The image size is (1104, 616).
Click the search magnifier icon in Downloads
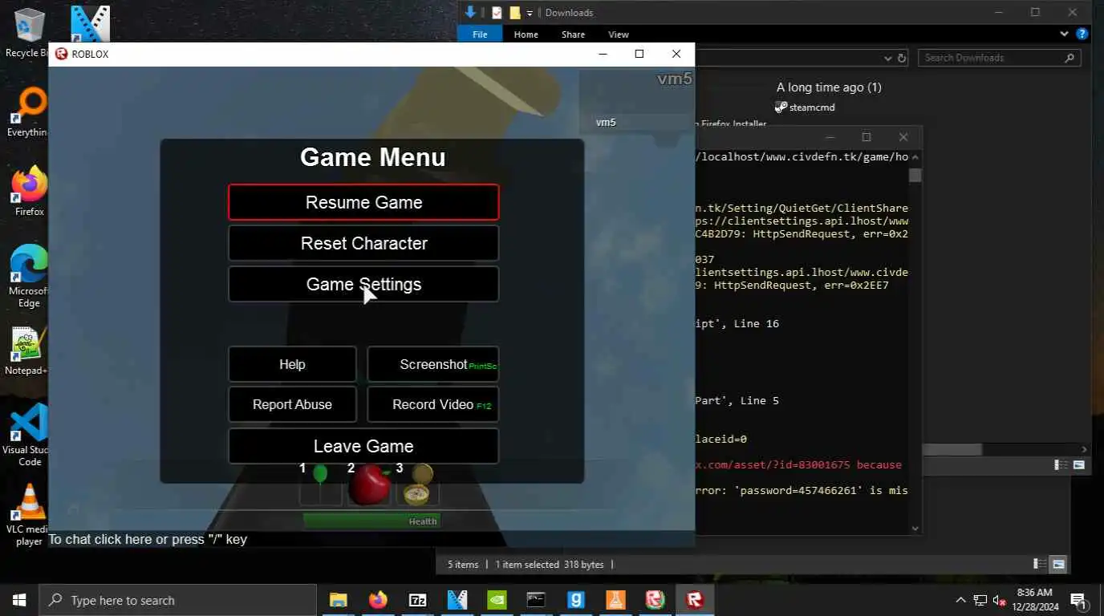(x=1069, y=58)
